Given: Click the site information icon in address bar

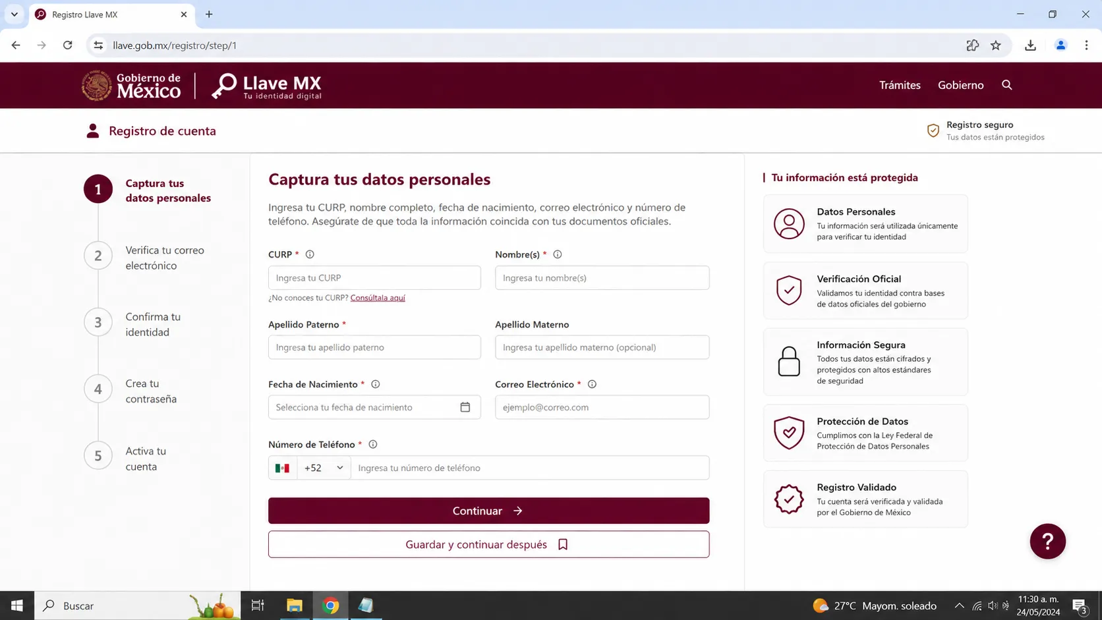Looking at the screenshot, I should (x=98, y=45).
